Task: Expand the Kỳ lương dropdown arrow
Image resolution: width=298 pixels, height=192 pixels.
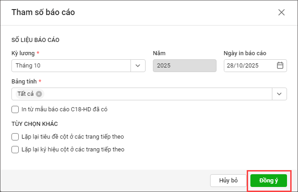Action: [137, 66]
